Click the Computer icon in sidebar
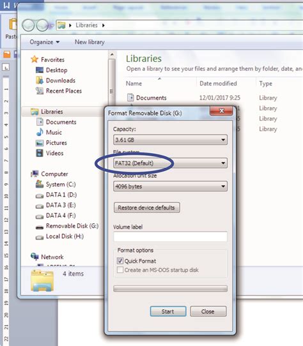 click(x=35, y=174)
